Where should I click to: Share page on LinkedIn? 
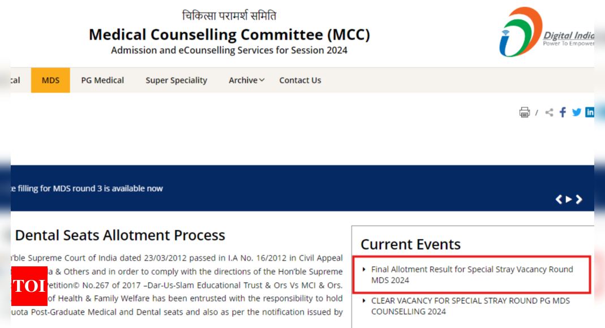pos(590,112)
